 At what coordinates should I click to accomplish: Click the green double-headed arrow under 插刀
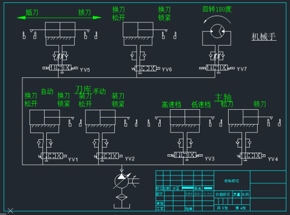(x=59, y=18)
